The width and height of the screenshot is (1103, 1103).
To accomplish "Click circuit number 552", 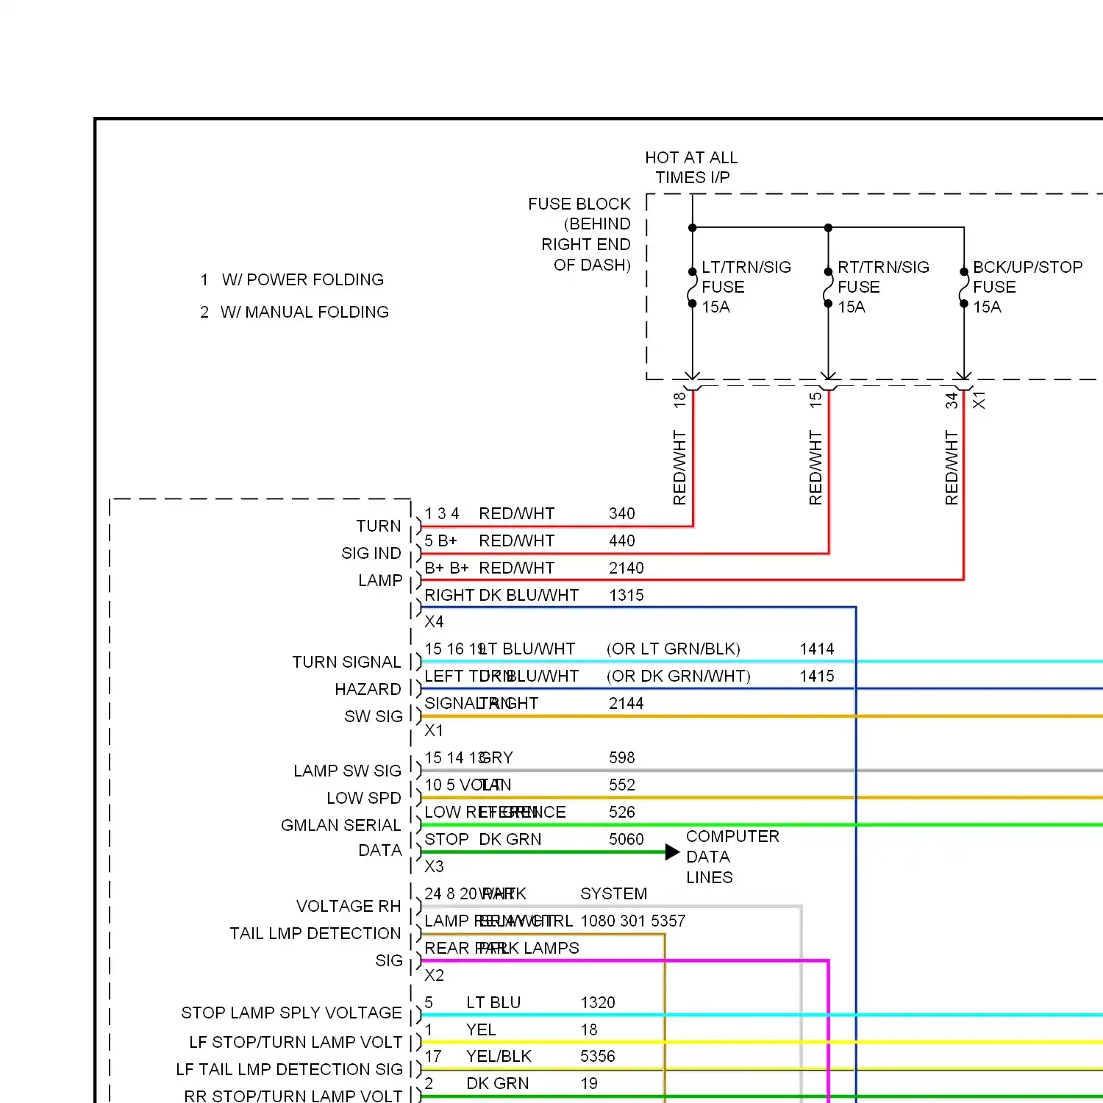I will [x=622, y=785].
